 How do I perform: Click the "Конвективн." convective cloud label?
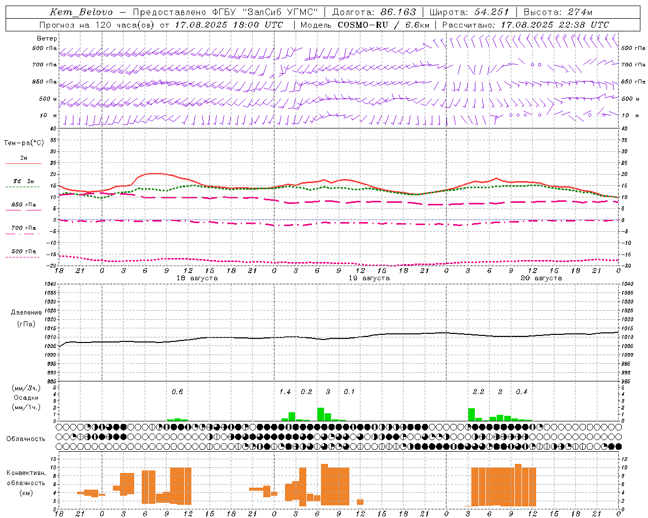26,473
